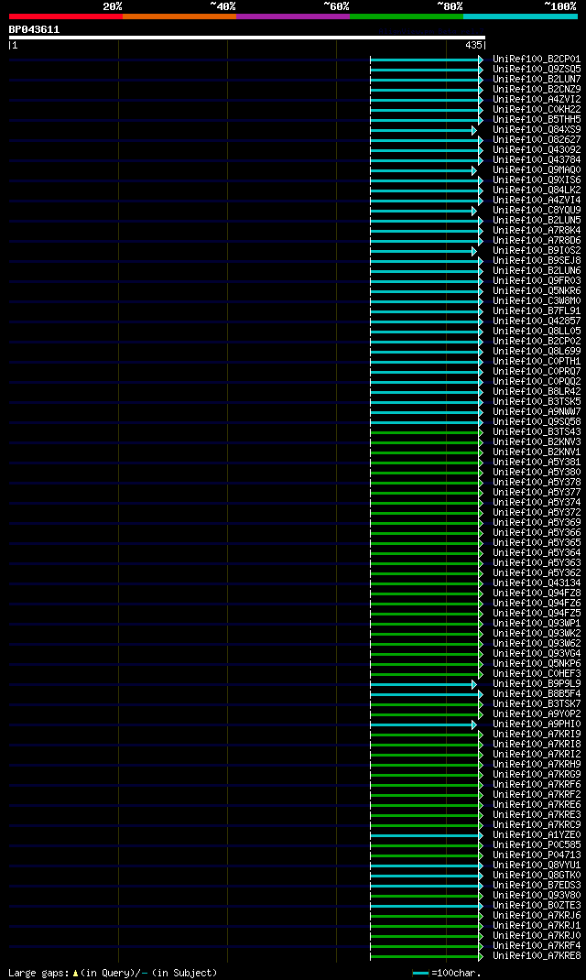Viewport: 586px width, 980px height.
Task: Open hit UniRef100_B2LUN7
Action: pos(537,80)
